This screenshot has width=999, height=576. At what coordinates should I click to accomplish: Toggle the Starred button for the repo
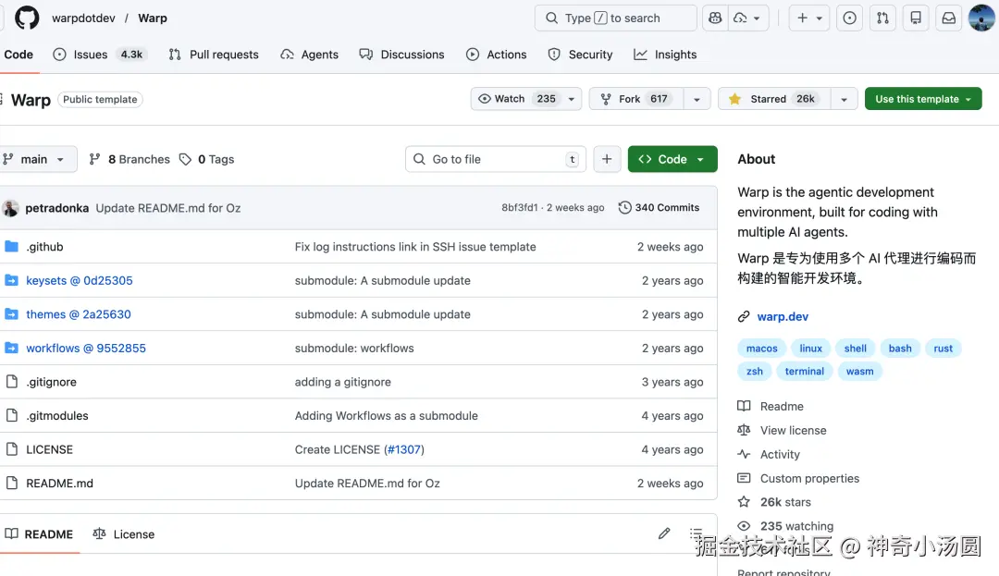[773, 99]
